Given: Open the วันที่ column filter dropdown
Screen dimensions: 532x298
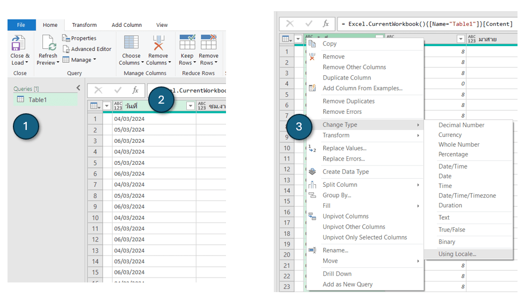Looking at the screenshot, I should click(191, 106).
